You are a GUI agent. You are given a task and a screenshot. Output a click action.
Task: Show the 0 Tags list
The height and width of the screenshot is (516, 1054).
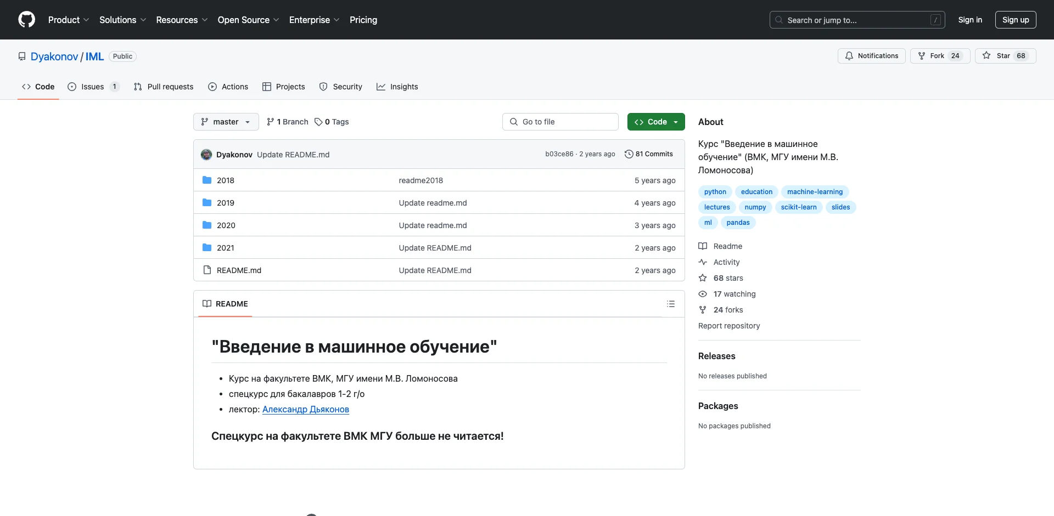pyautogui.click(x=332, y=122)
